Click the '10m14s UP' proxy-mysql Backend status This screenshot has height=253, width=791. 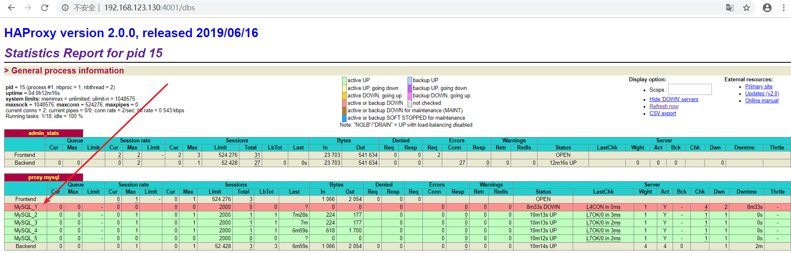[x=543, y=246]
